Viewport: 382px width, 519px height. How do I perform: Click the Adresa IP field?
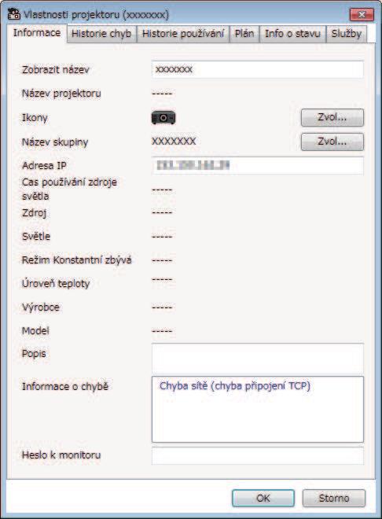(258, 165)
